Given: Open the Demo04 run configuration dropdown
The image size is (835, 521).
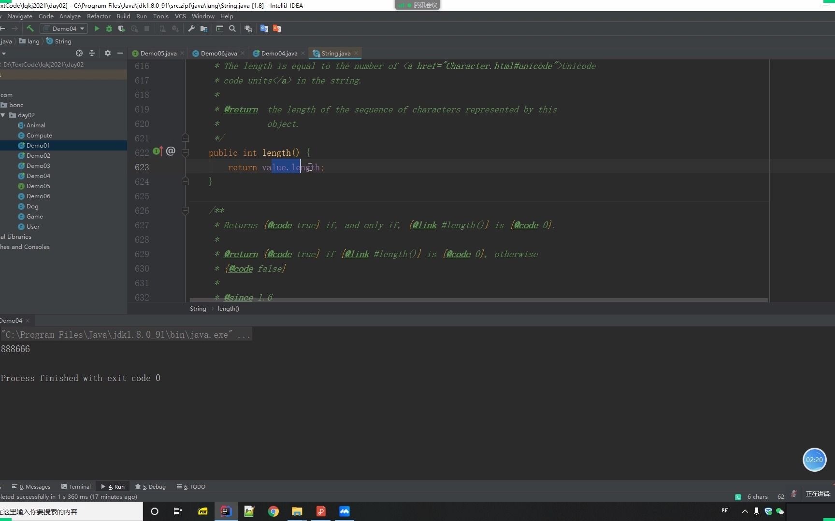Looking at the screenshot, I should click(x=64, y=28).
